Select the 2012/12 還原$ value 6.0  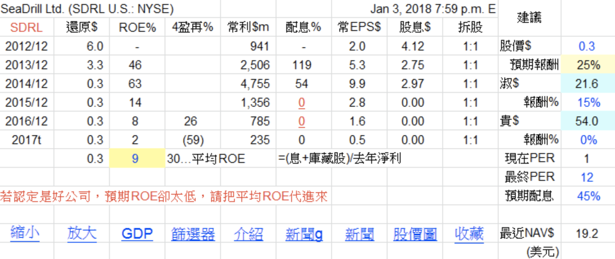[x=95, y=46]
